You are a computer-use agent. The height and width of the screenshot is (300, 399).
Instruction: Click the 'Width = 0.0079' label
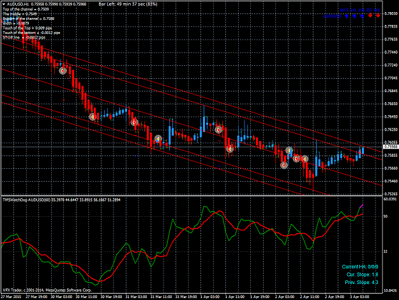[x=16, y=23]
